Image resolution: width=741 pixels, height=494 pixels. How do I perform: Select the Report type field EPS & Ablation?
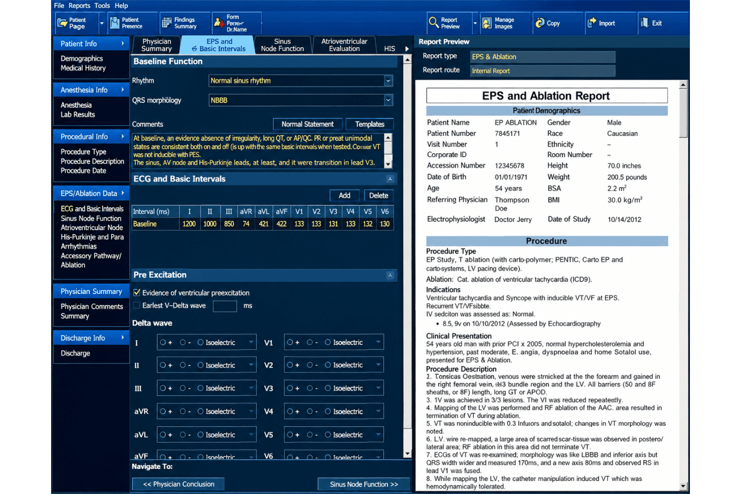[x=543, y=57]
